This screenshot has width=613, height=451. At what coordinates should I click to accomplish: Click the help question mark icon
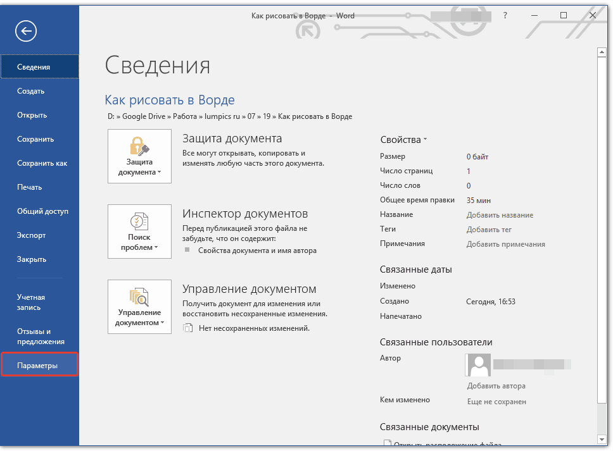pyautogui.click(x=505, y=15)
